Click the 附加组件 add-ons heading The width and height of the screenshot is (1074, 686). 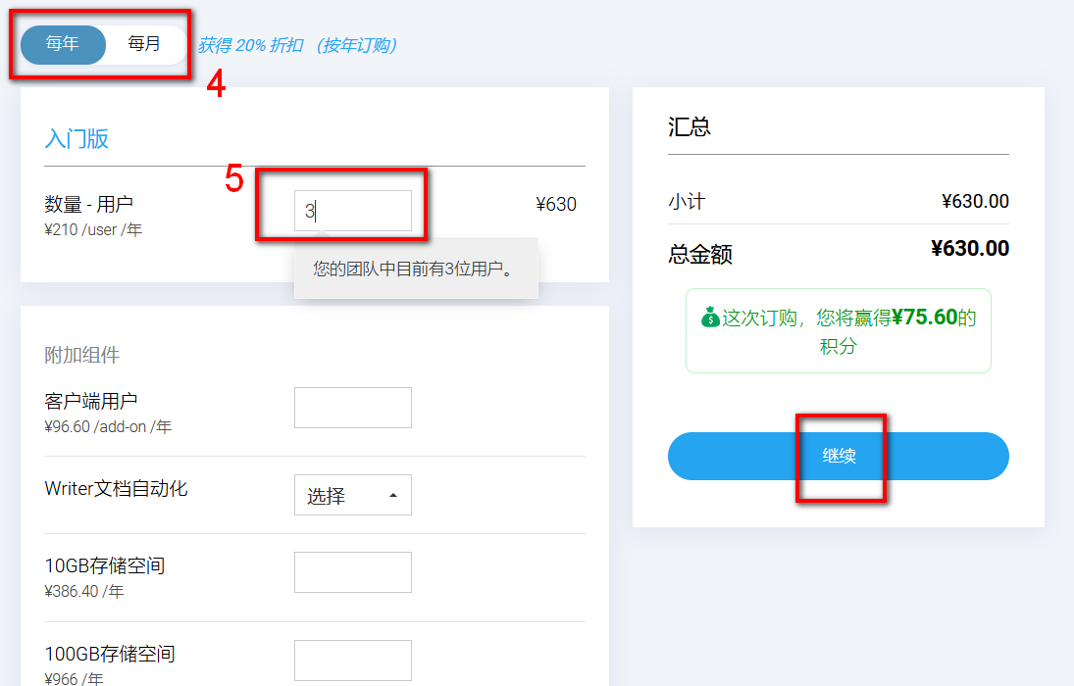point(82,355)
